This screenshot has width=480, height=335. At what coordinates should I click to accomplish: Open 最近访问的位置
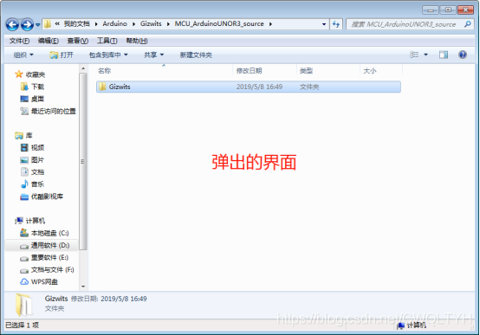pyautogui.click(x=48, y=111)
